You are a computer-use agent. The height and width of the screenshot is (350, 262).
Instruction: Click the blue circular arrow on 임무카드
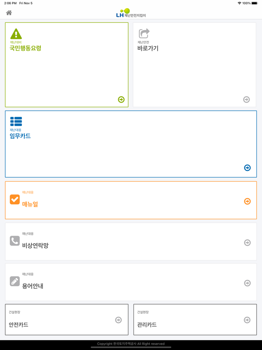[247, 168]
